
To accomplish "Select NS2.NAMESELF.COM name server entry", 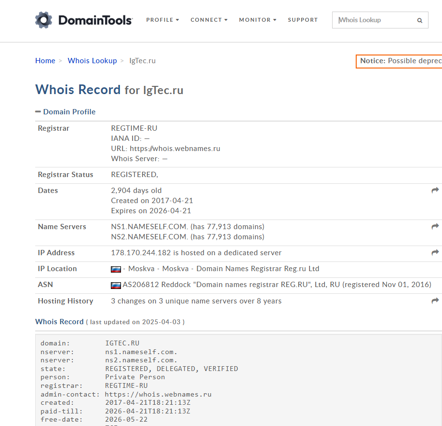I will (188, 237).
